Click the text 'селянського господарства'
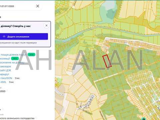The width and height of the screenshot is (160, 120). tap(20, 118)
